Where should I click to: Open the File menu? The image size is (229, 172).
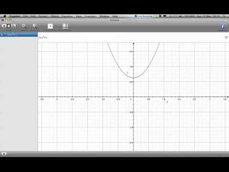pos(25,16)
